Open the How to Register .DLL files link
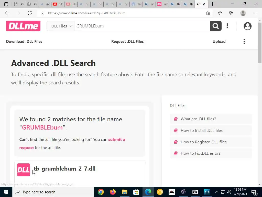 (x=204, y=142)
